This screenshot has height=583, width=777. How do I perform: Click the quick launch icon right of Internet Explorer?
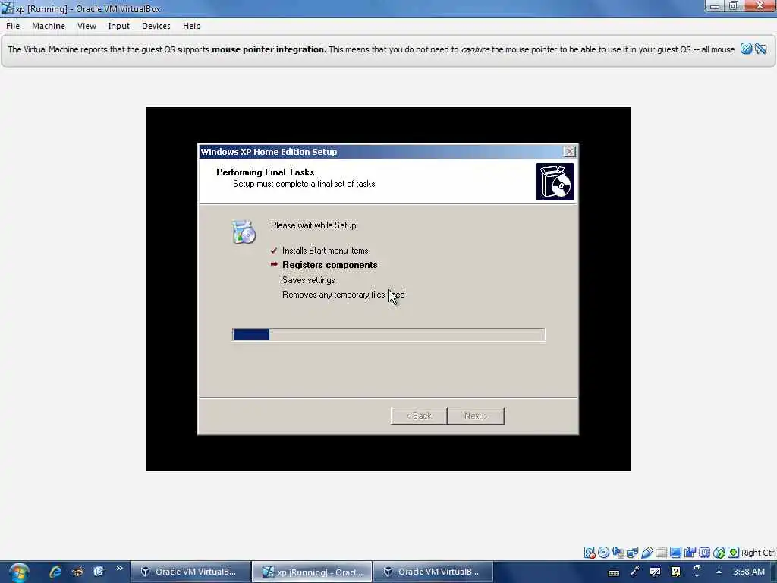coord(77,572)
